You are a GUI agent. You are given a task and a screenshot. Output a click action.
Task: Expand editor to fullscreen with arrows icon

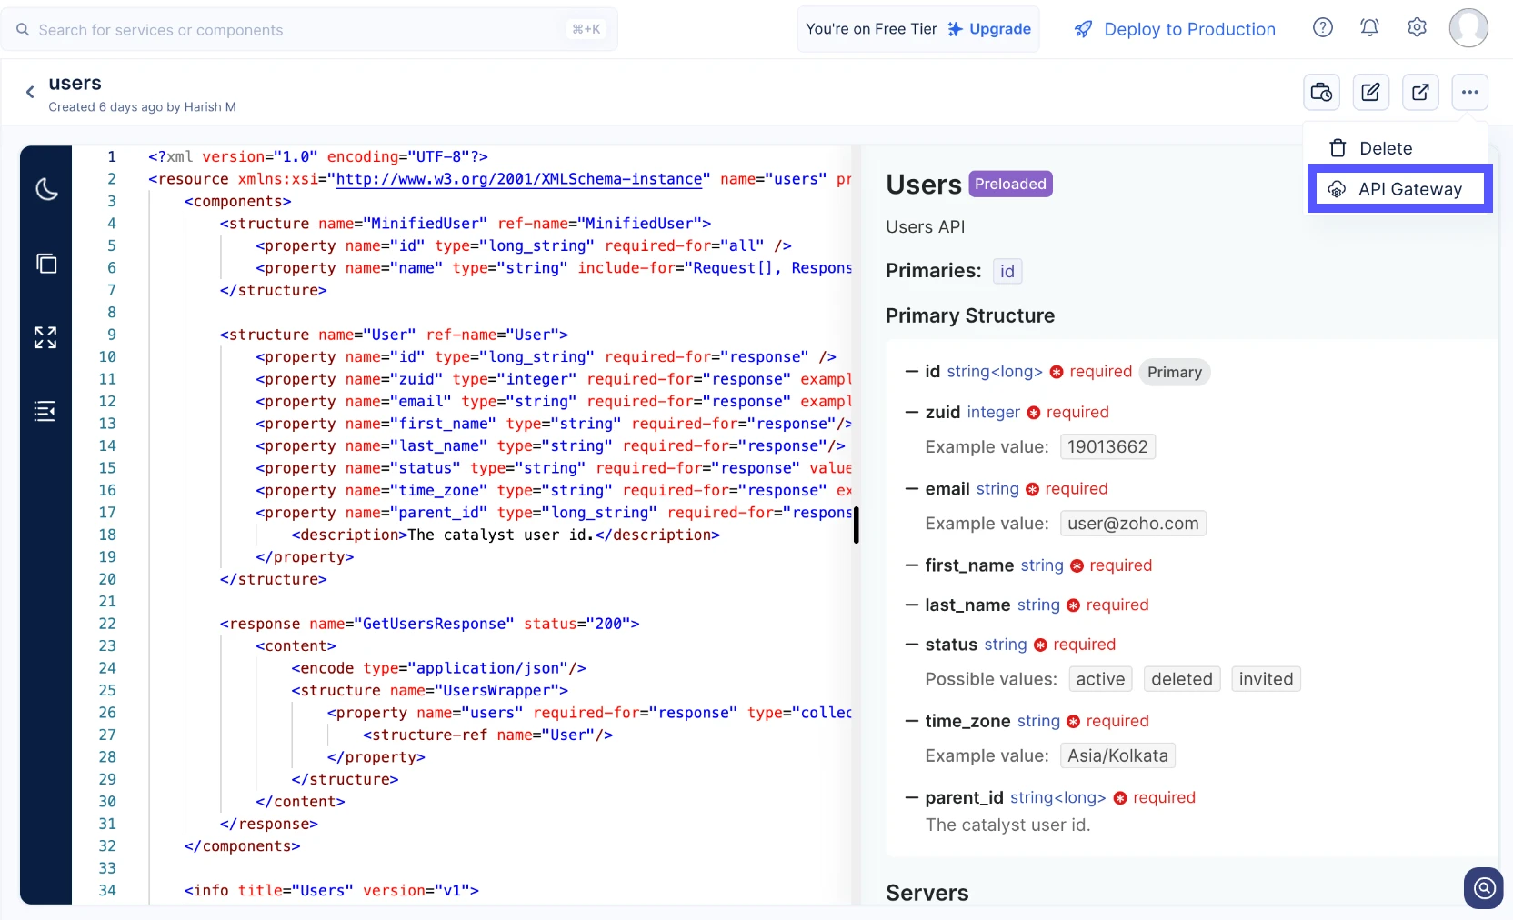(45, 337)
